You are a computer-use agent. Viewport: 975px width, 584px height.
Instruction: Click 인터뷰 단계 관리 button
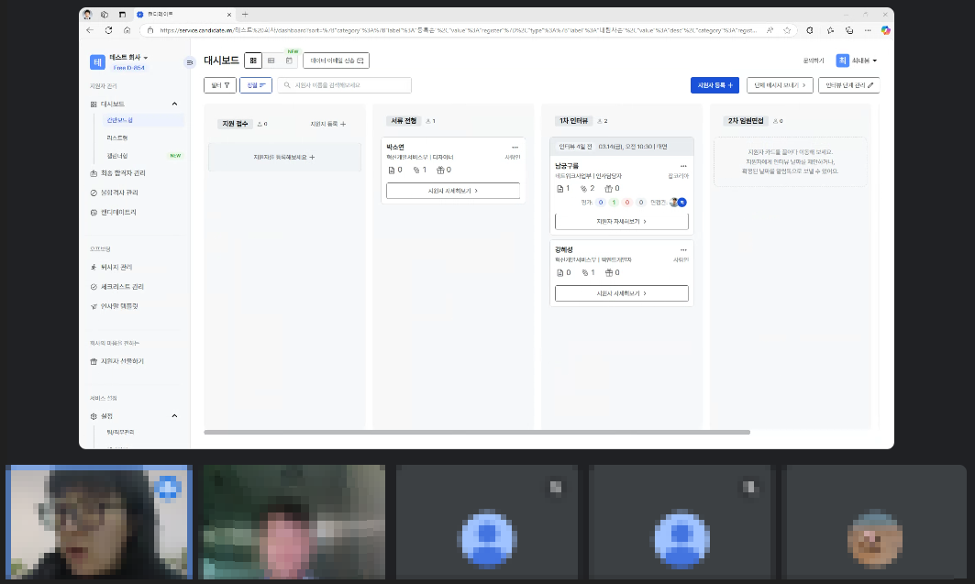[848, 85]
